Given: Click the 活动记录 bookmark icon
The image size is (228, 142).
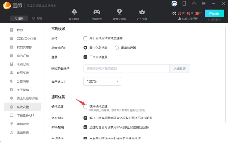Looking at the screenshot, I should (11, 64).
